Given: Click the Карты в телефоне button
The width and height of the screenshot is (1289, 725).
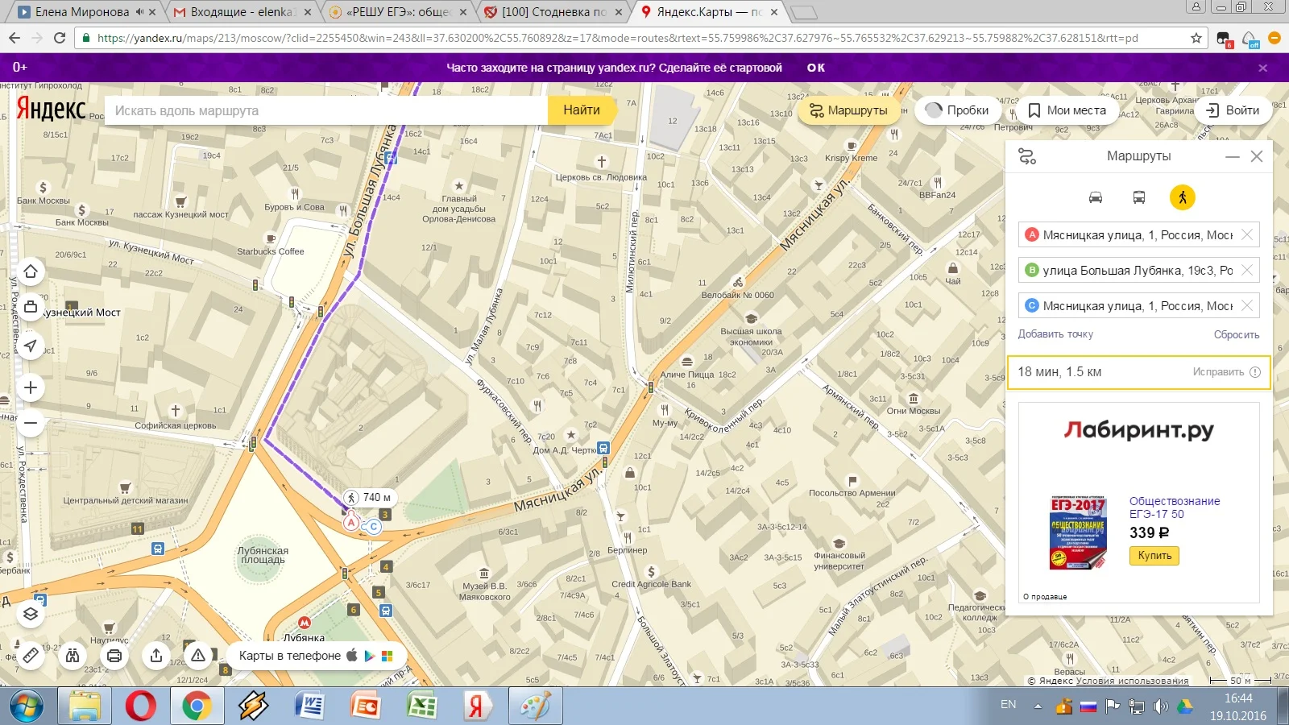Looking at the screenshot, I should click(x=316, y=656).
